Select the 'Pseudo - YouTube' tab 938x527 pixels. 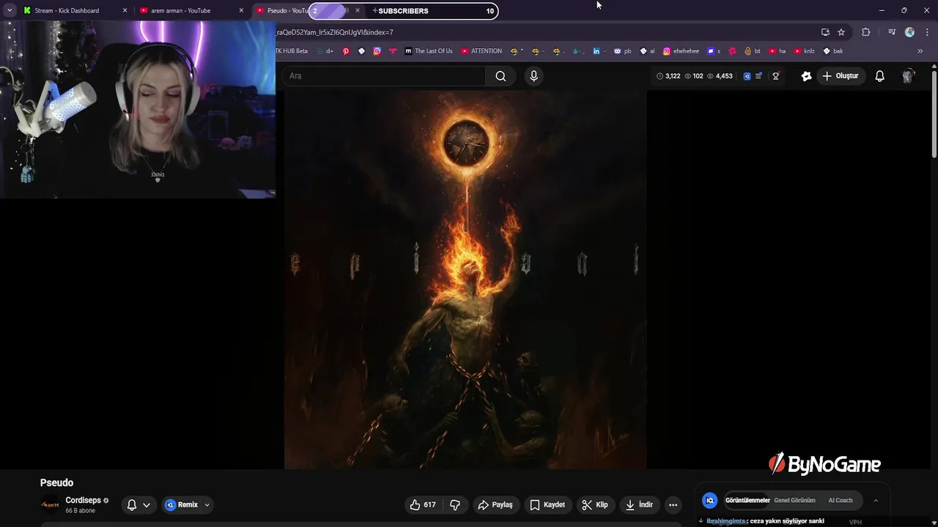click(x=288, y=10)
